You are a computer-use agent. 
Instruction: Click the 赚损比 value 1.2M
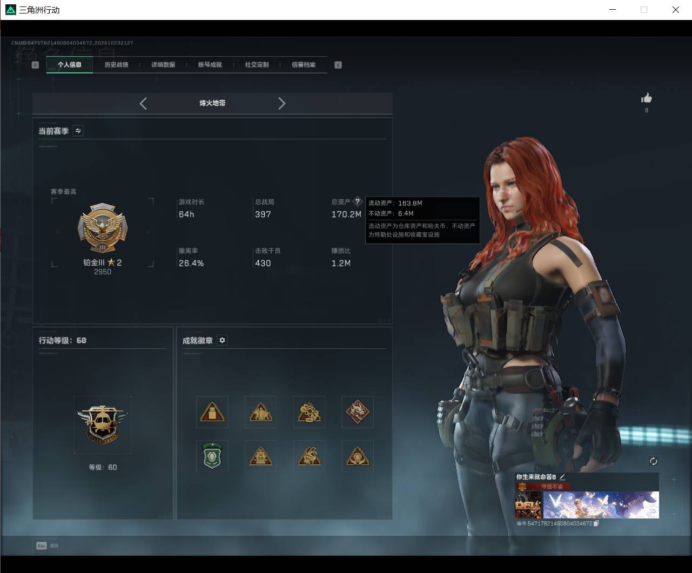tap(341, 264)
